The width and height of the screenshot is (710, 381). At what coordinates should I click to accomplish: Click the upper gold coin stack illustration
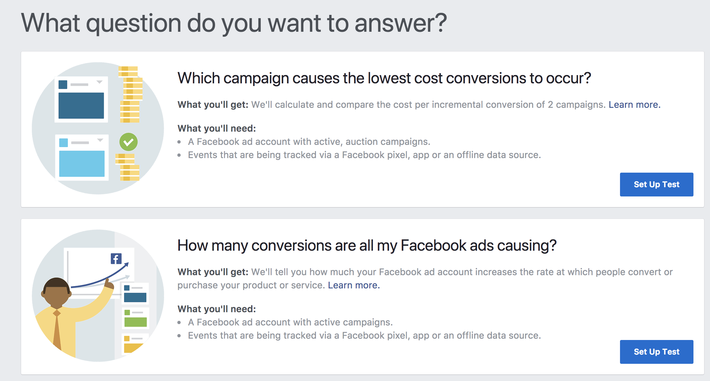pyautogui.click(x=130, y=94)
